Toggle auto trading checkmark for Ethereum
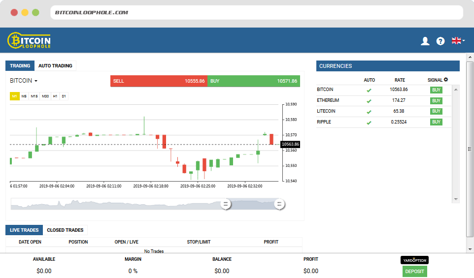 [369, 101]
